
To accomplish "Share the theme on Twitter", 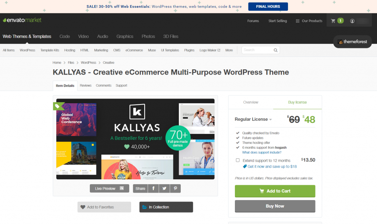I will tap(164, 188).
